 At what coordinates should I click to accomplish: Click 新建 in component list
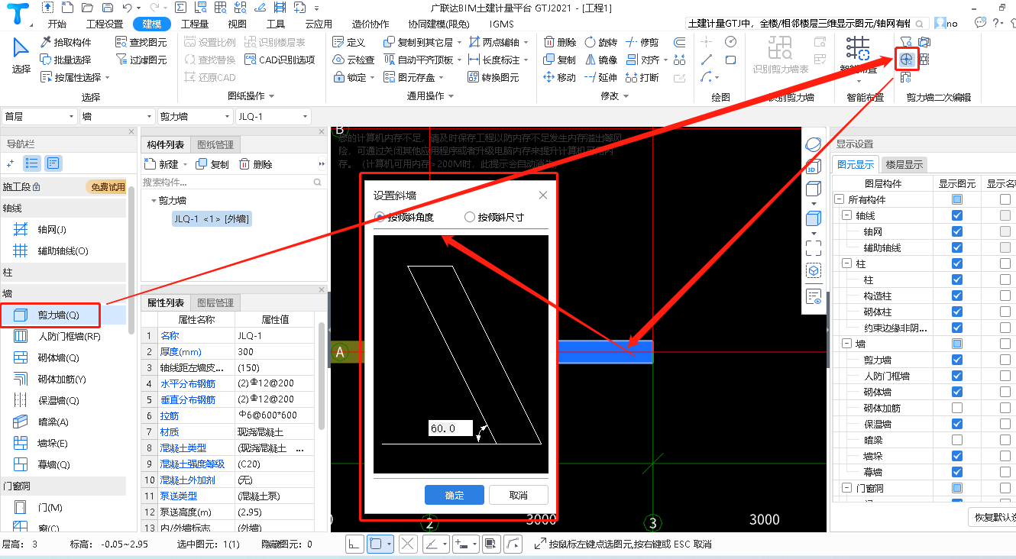[166, 164]
